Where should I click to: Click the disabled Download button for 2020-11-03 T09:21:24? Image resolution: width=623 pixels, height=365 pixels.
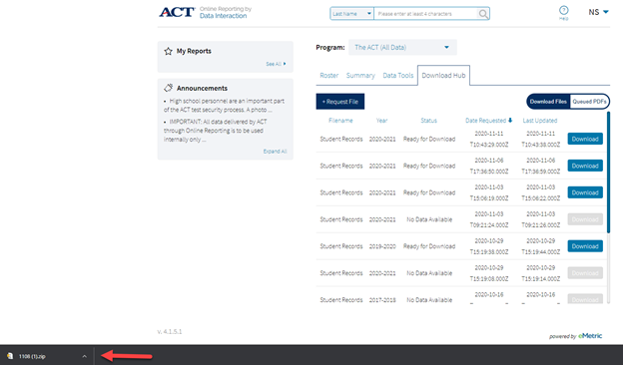click(x=585, y=219)
